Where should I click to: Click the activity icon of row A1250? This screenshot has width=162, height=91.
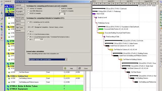[9, 78]
